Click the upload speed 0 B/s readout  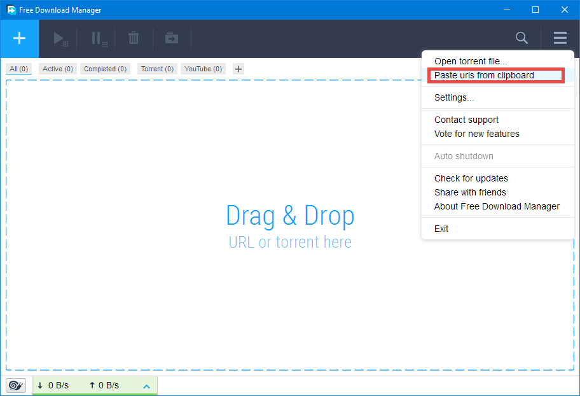point(104,386)
